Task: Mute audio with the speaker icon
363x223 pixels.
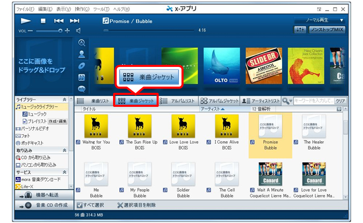Action: [x=78, y=31]
